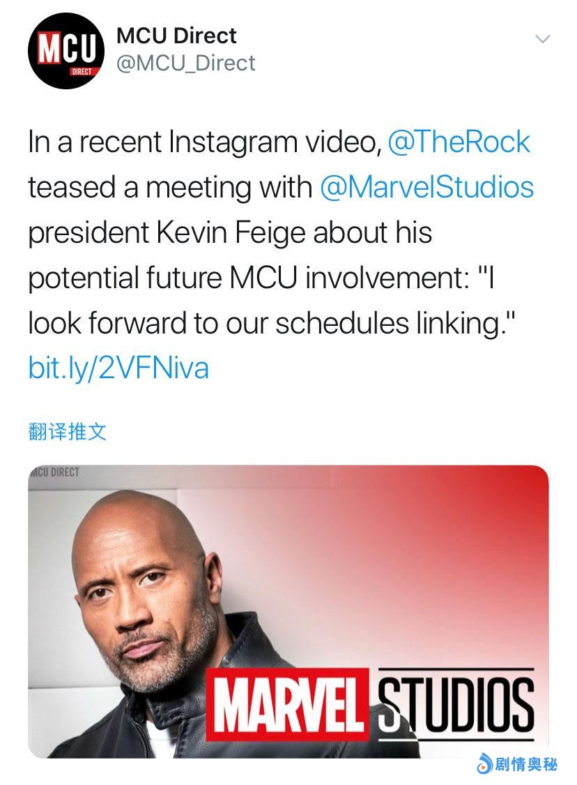Expand the tweet options chevron
Image resolution: width=577 pixels, height=785 pixels.
coord(542,39)
